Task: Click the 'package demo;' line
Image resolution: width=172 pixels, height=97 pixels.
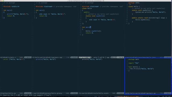Action: click(134, 3)
